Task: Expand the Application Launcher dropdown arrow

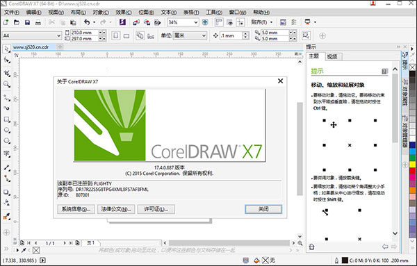Action: (315, 22)
